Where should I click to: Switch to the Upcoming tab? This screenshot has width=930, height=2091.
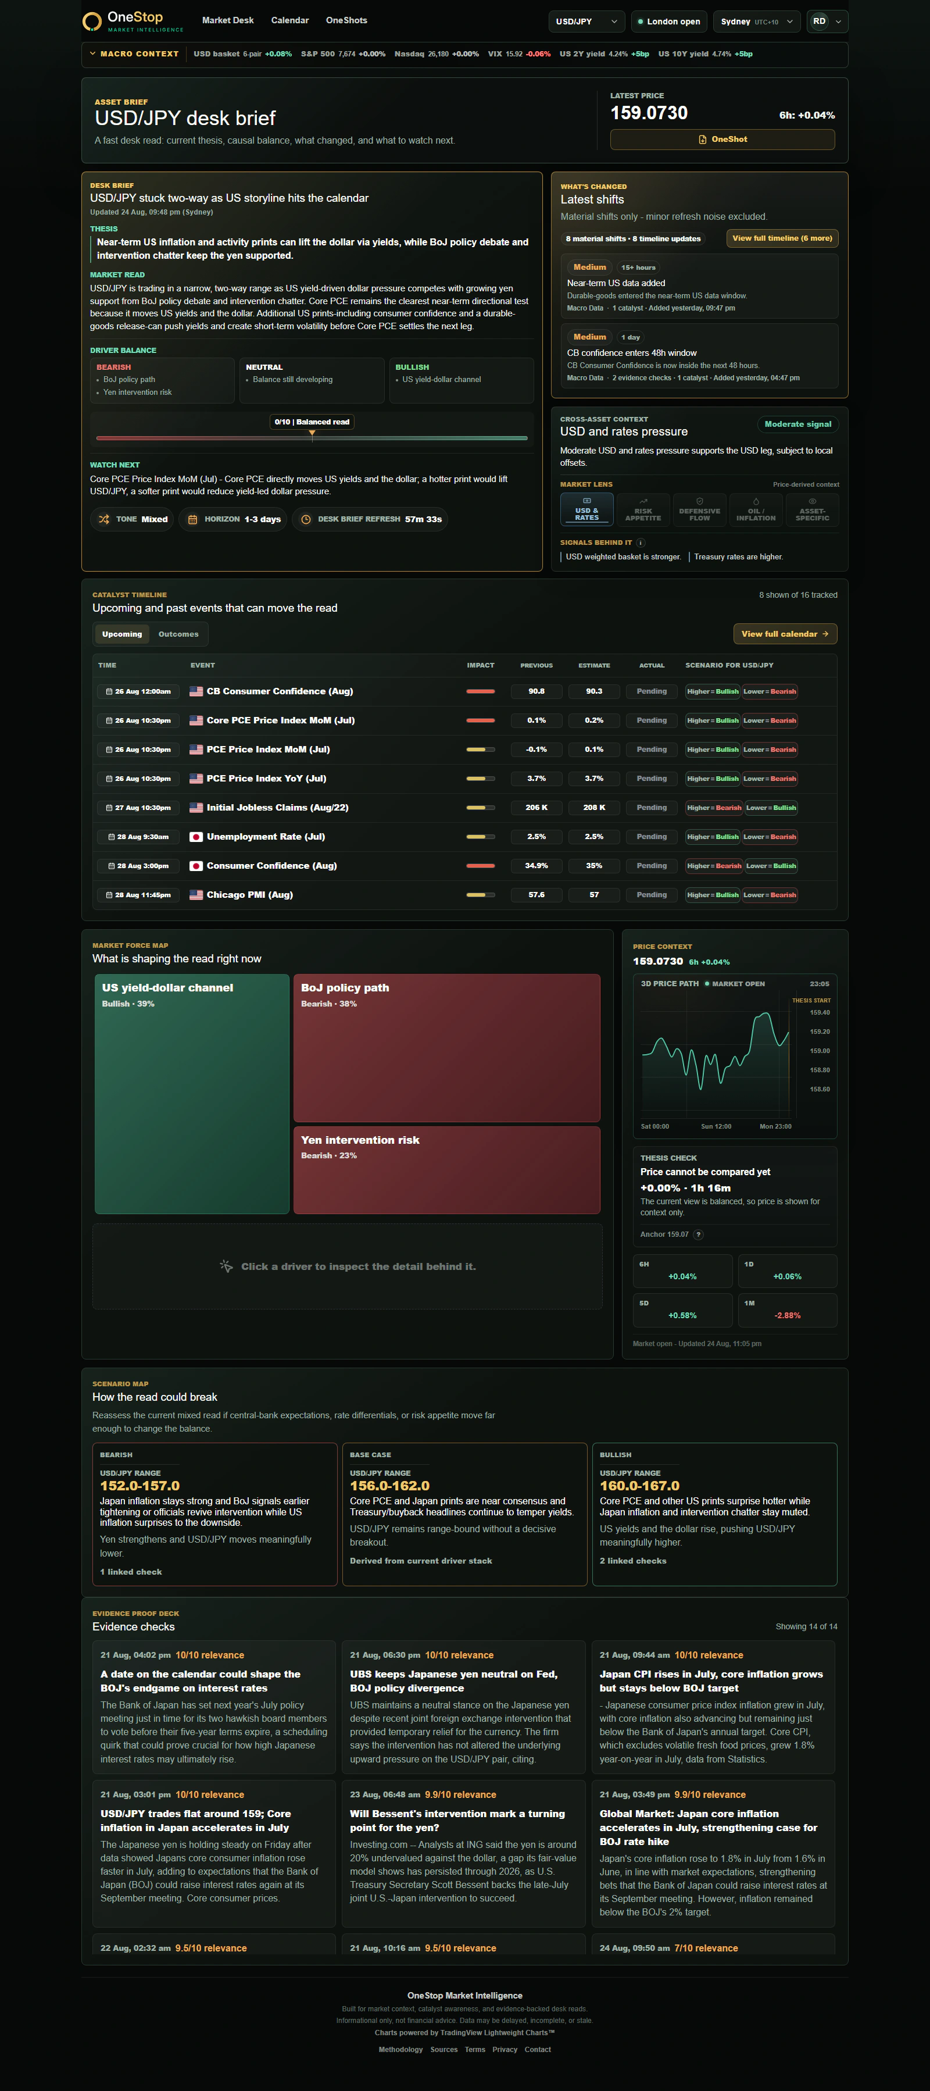coord(121,634)
